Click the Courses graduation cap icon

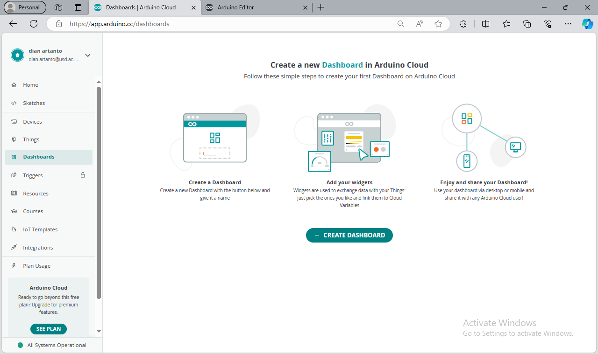pos(14,211)
